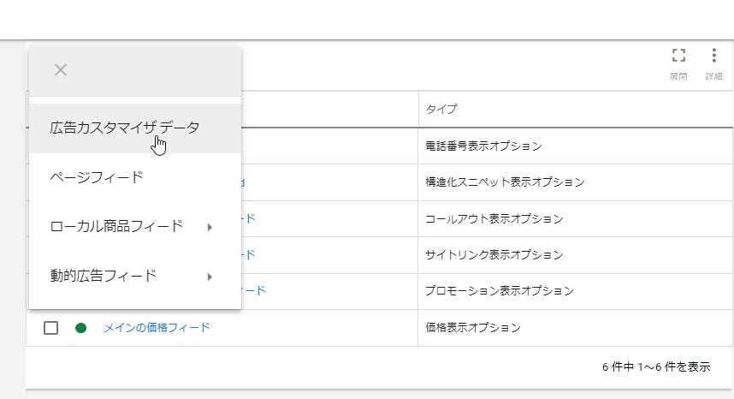Screen dimensions: 734x399
Task: Click the 価格表示オプション type cell
Action: coord(472,328)
